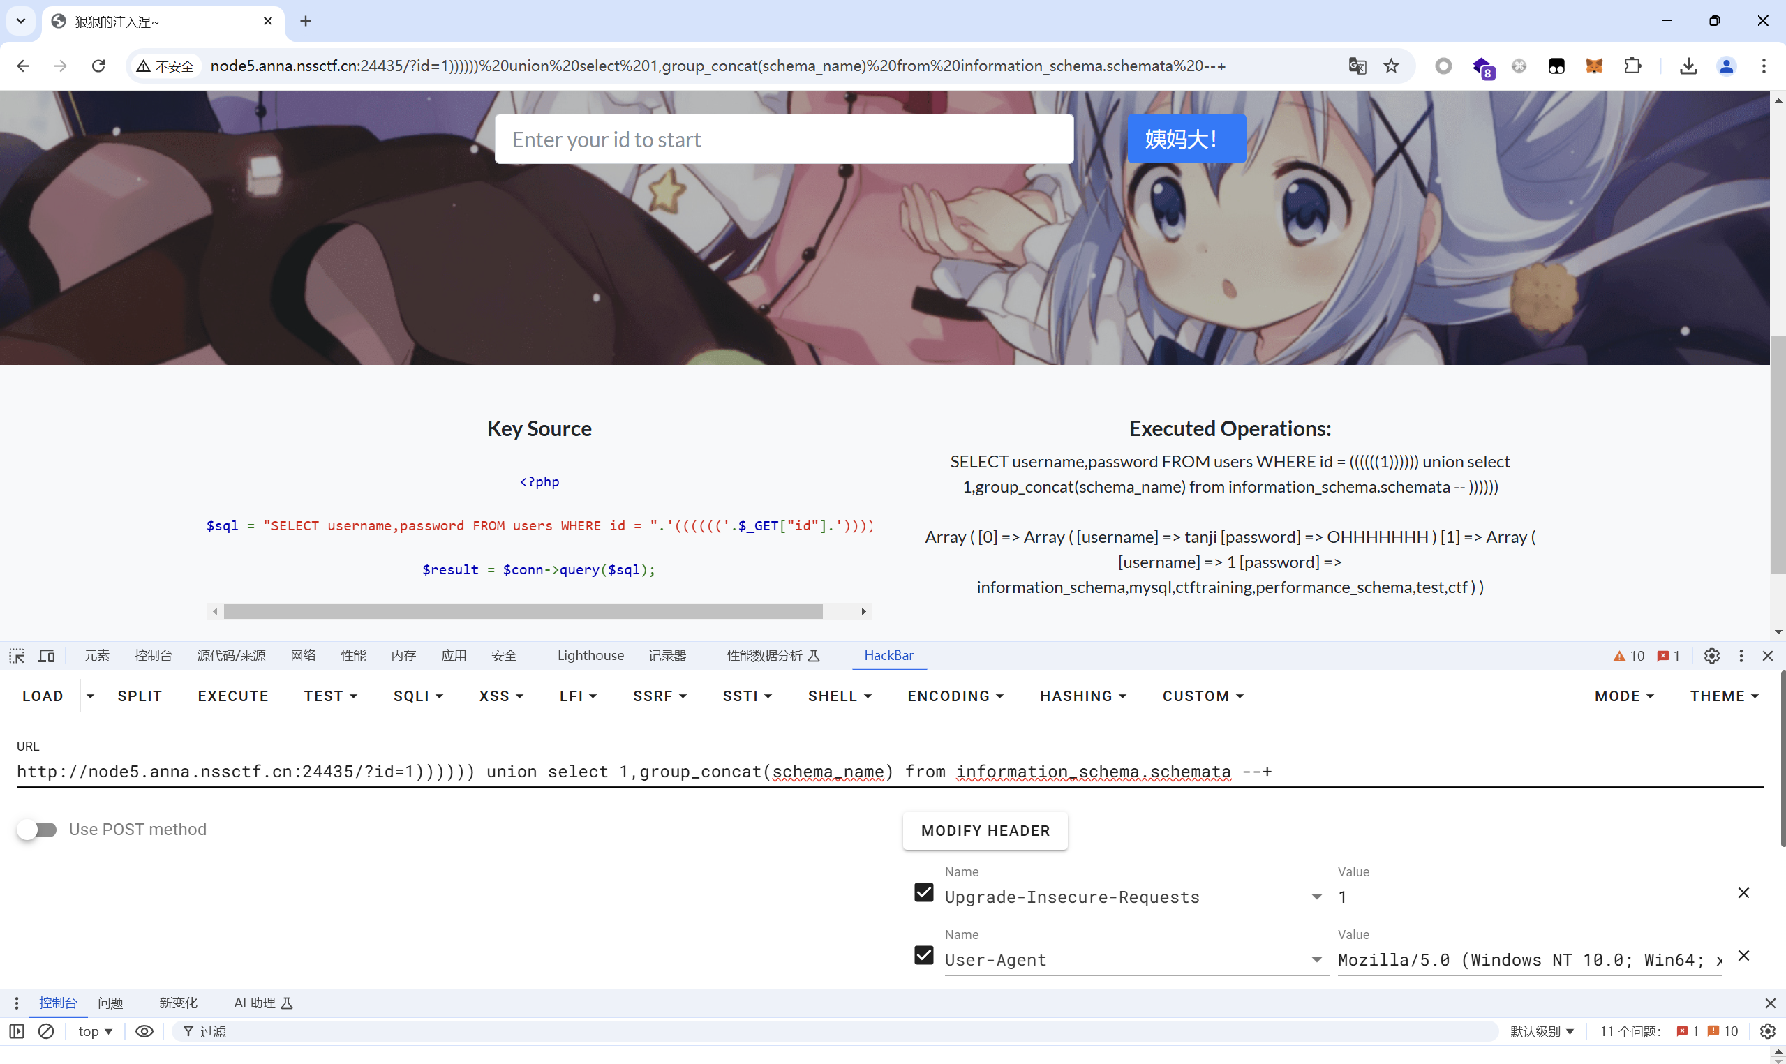Open the CUSTOM dropdown menu

tap(1203, 696)
